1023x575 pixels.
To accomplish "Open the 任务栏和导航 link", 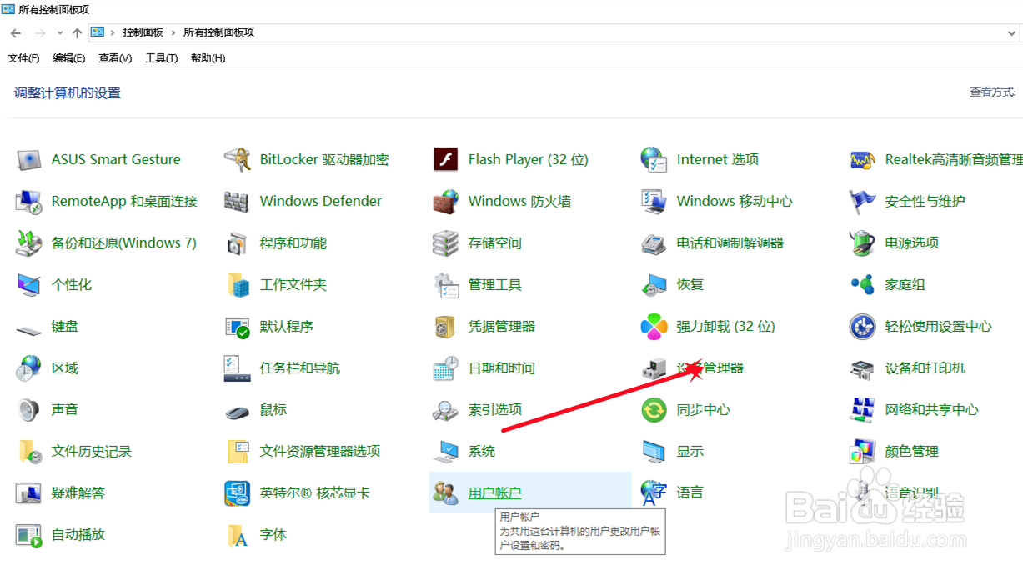I will pyautogui.click(x=300, y=368).
